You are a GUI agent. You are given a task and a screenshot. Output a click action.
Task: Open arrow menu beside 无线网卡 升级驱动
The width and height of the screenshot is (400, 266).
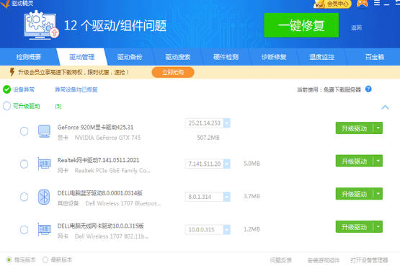pyautogui.click(x=378, y=227)
